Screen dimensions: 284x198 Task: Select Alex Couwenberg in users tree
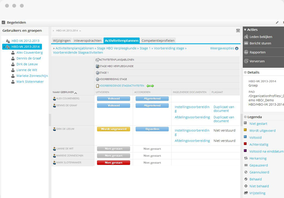coord(30,52)
